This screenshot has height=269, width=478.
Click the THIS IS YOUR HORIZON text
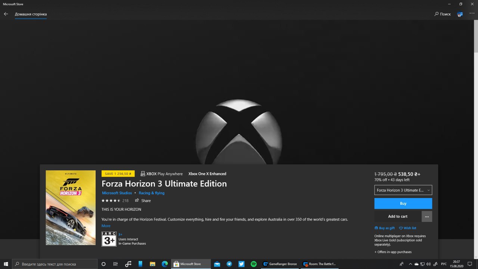[x=121, y=210]
